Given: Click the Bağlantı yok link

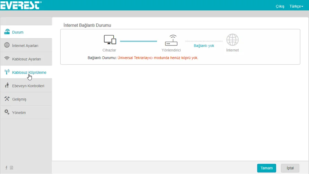Looking at the screenshot, I should point(204,46).
